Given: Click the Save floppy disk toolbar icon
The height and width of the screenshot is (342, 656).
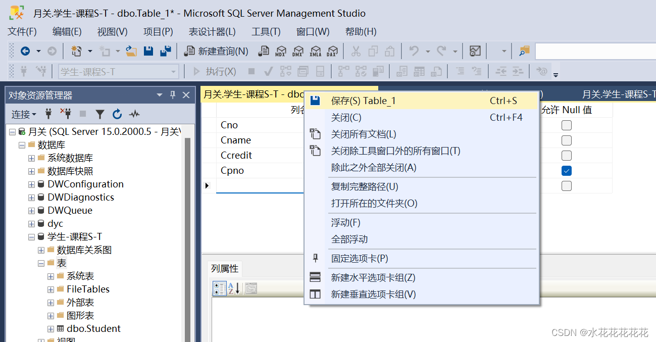Looking at the screenshot, I should click(x=148, y=51).
